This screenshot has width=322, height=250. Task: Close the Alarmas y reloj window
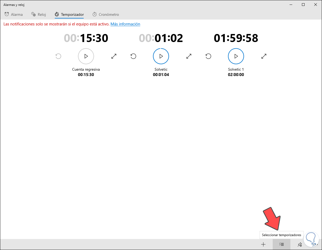(316, 5)
